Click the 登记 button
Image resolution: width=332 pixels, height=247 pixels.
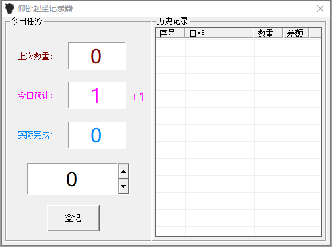[x=73, y=218]
